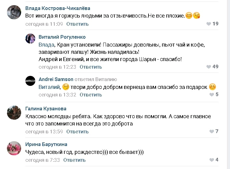Open Andrei Samson's black logo avatar
230x169 pixels.
[x=30, y=81]
